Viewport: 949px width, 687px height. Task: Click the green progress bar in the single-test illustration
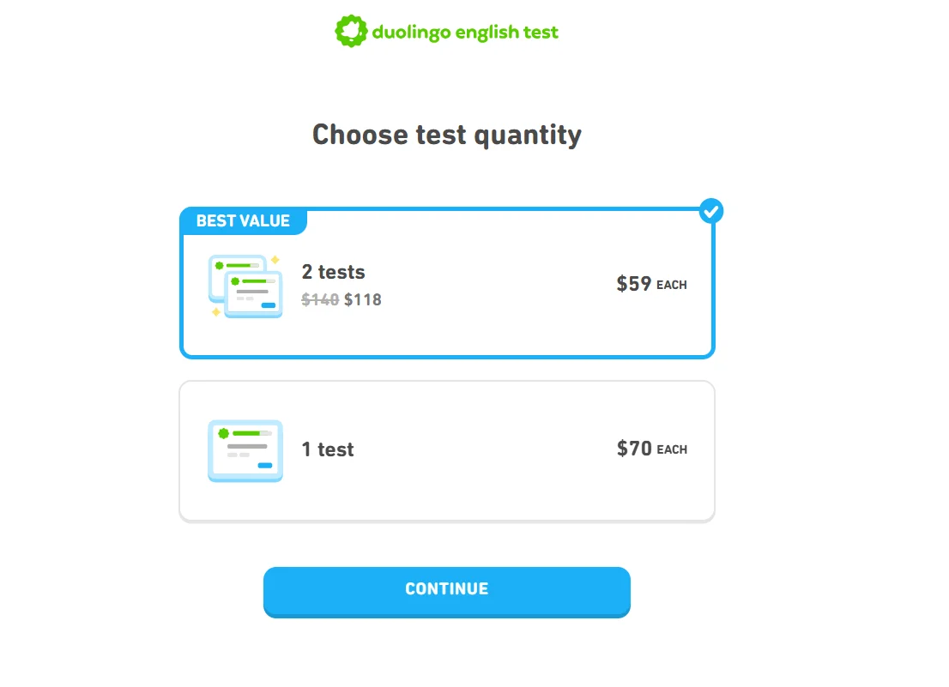(248, 433)
